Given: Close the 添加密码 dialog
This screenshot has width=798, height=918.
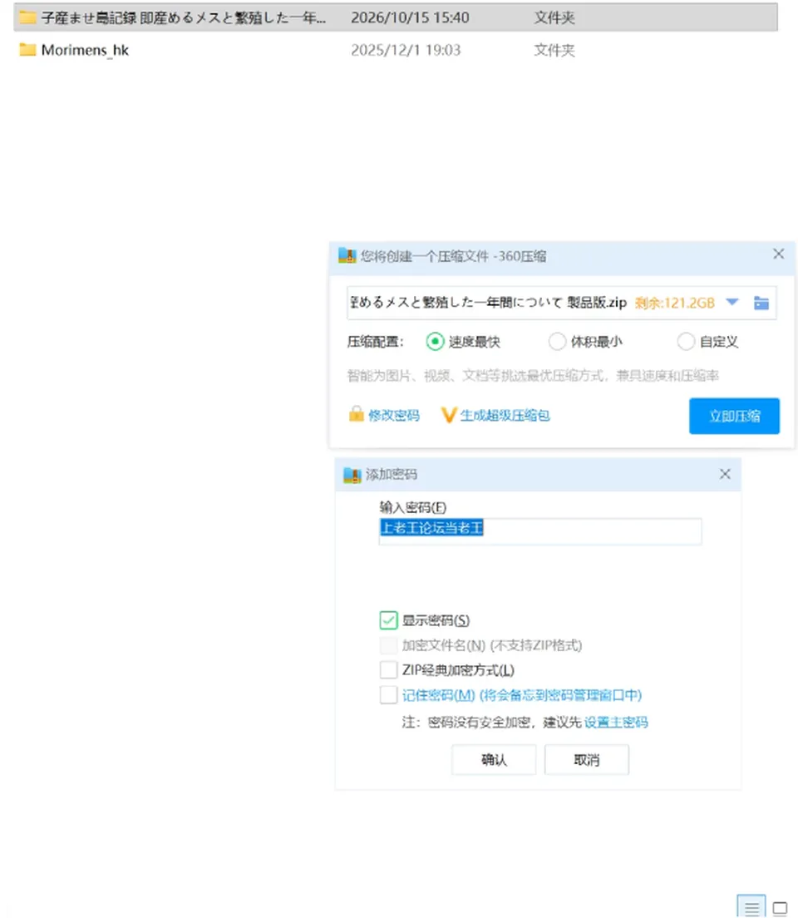Looking at the screenshot, I should click(x=725, y=474).
